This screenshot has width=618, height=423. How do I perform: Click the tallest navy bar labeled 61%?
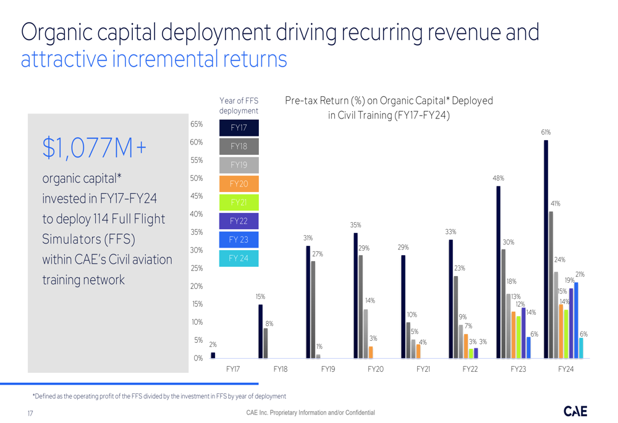point(546,249)
